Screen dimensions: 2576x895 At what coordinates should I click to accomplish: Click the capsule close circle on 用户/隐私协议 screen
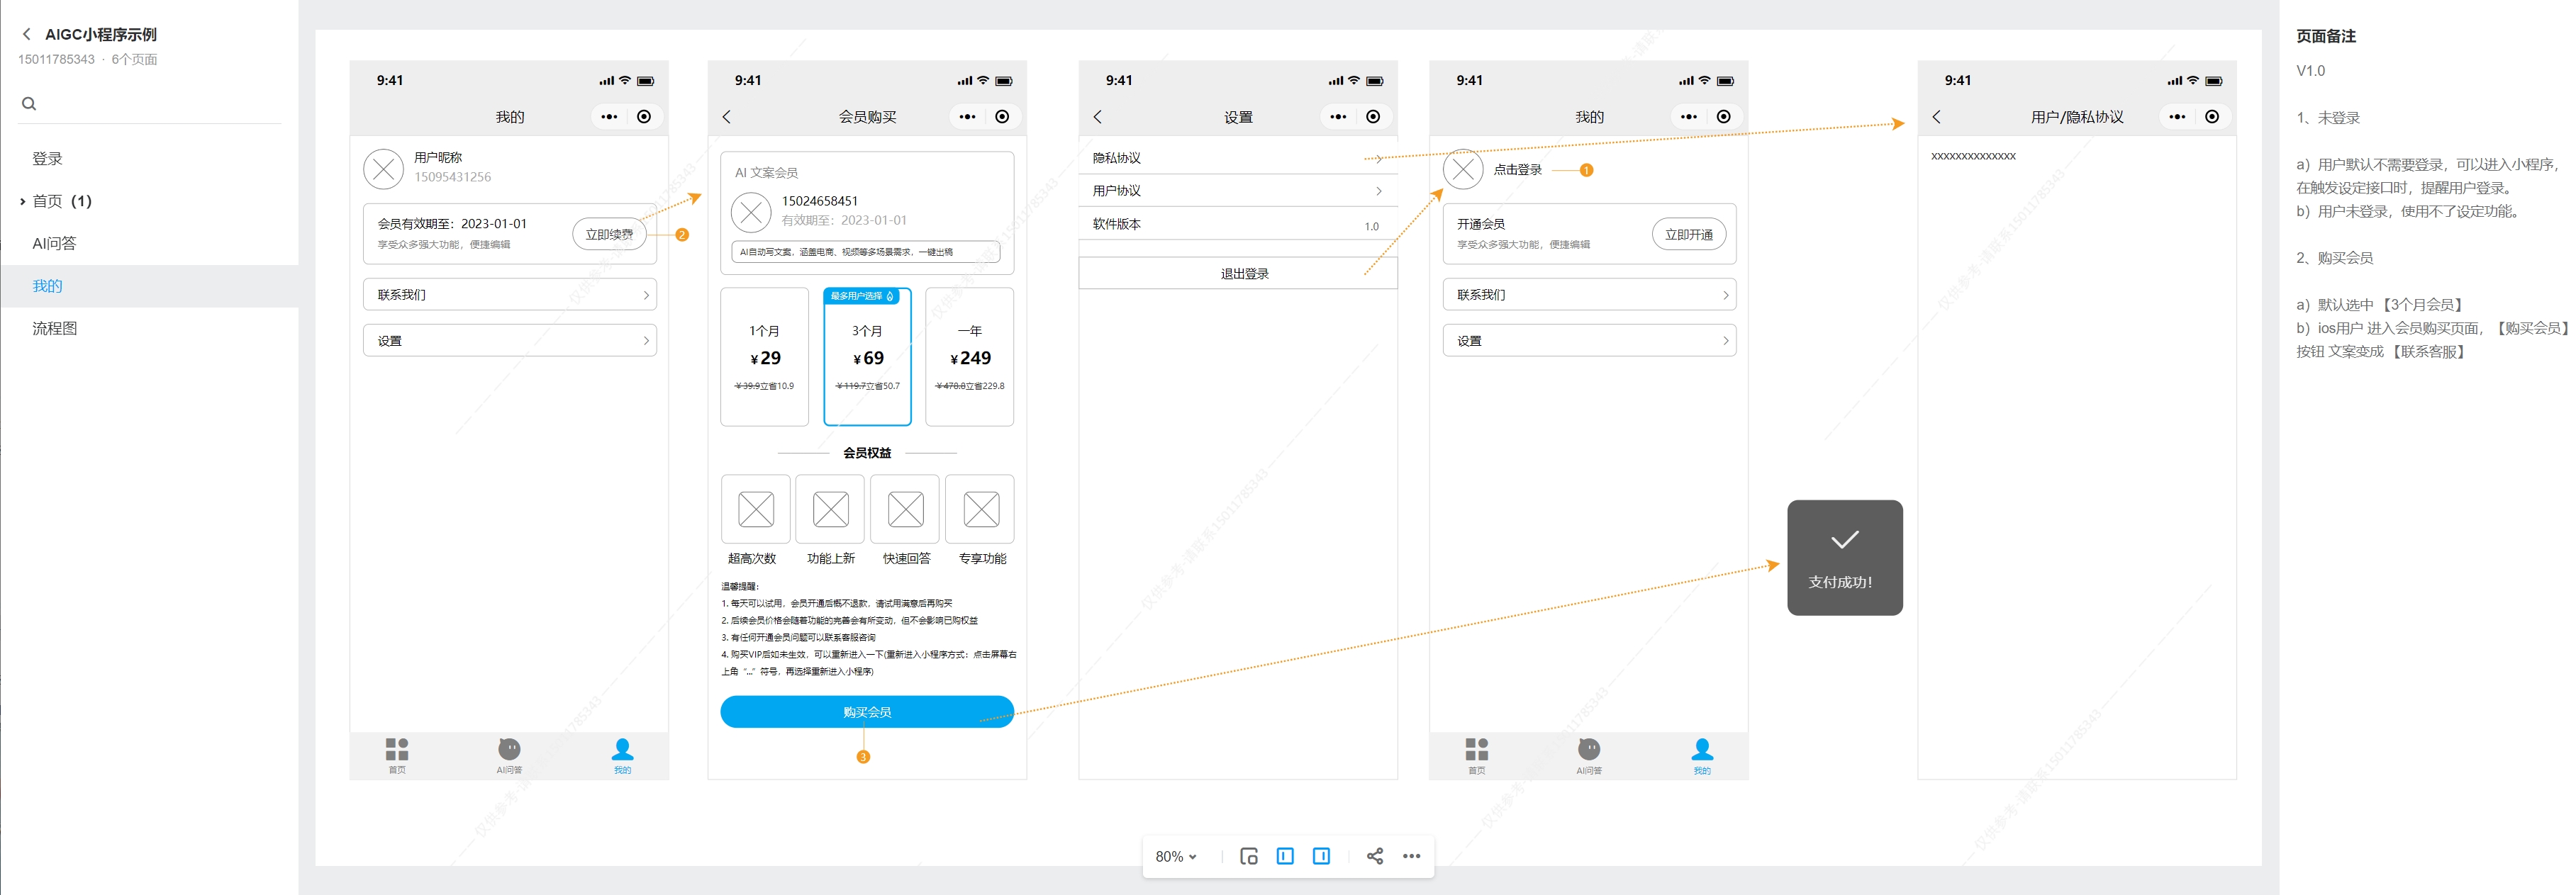(2212, 117)
